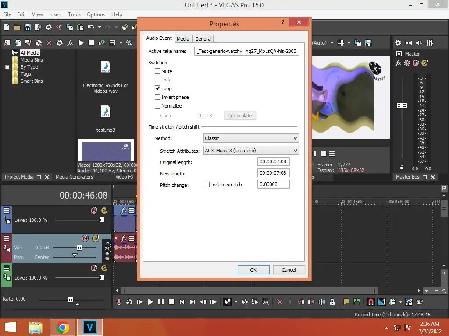Open track 2 hamburger menu
The height and width of the screenshot is (336, 449).
click(x=6, y=238)
